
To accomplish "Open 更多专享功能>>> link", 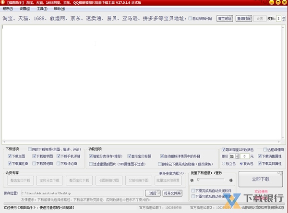I will 171,173.
